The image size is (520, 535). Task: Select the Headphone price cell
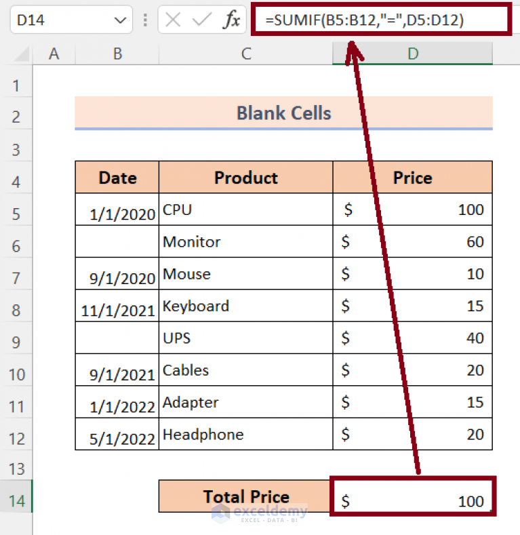click(x=412, y=434)
